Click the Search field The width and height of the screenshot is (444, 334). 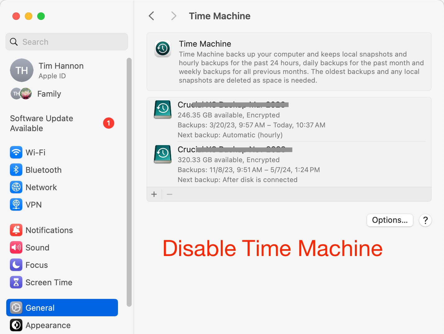(x=66, y=41)
